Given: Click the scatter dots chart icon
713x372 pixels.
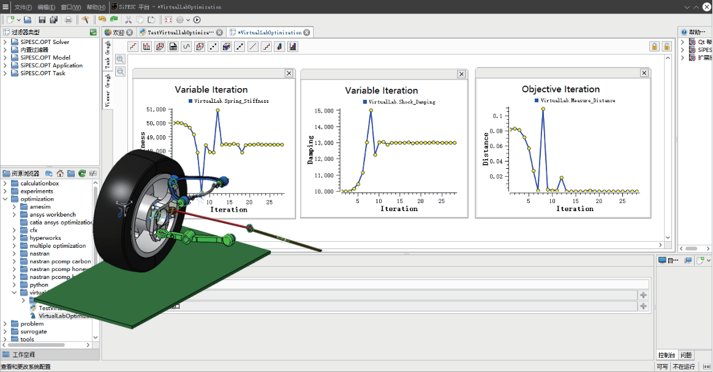Looking at the screenshot, I should pos(213,46).
